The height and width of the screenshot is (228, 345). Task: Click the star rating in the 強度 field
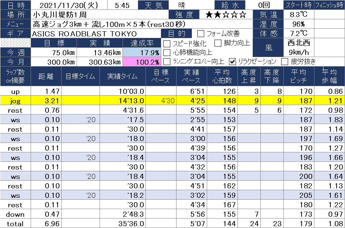click(226, 15)
